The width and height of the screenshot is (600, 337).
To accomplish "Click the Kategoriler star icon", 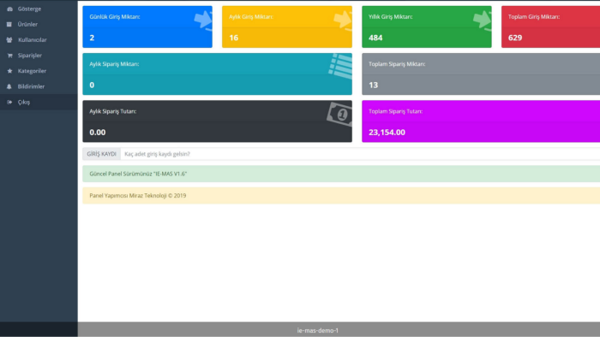I will pyautogui.click(x=9, y=71).
